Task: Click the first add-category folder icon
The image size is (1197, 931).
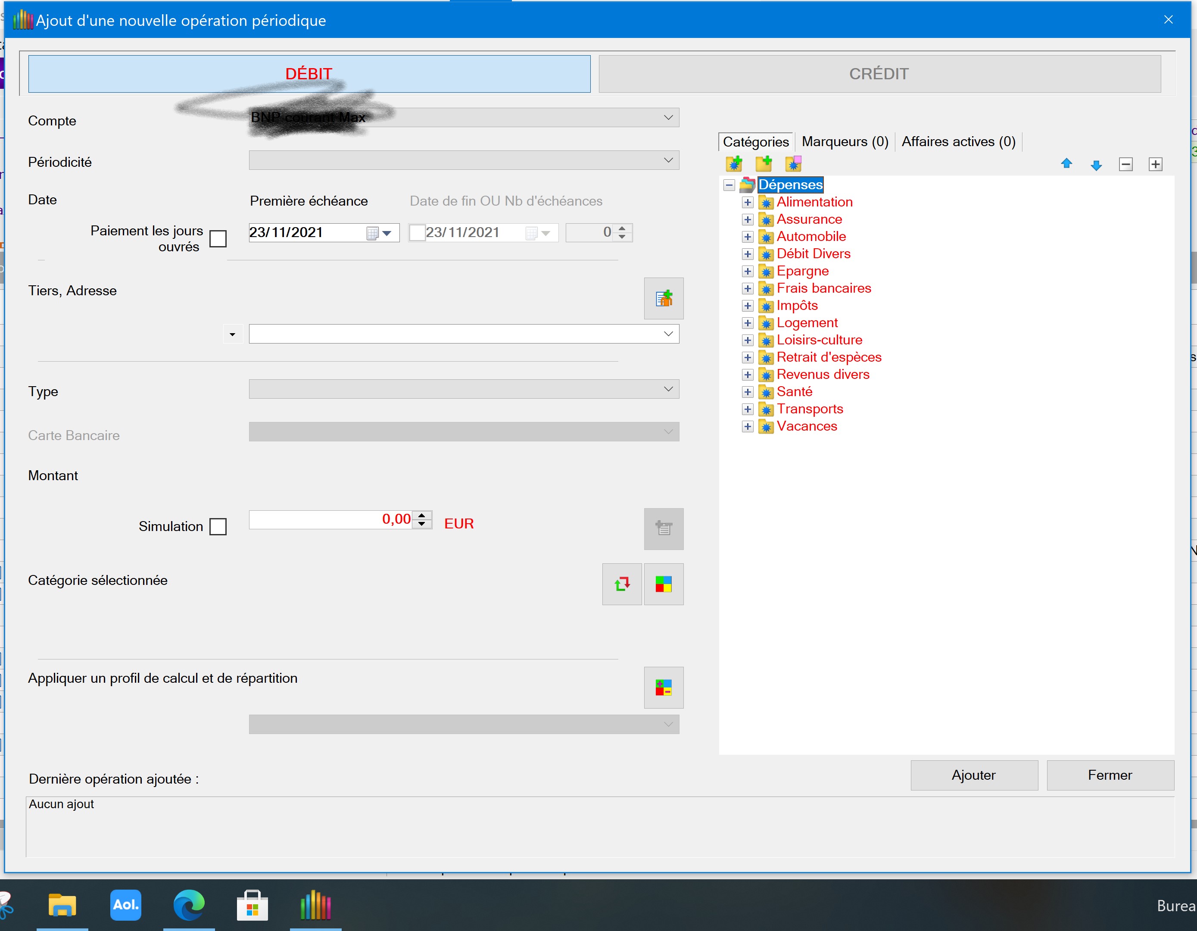Action: pyautogui.click(x=733, y=163)
